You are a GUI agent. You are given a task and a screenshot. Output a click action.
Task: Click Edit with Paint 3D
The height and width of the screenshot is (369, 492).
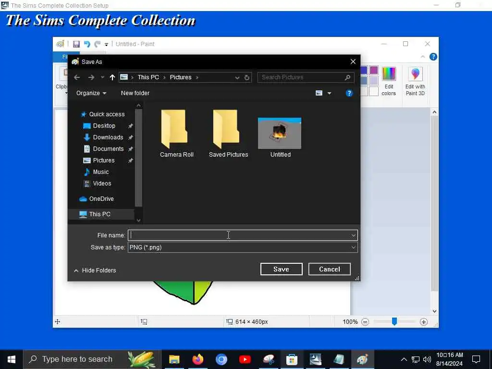click(415, 82)
